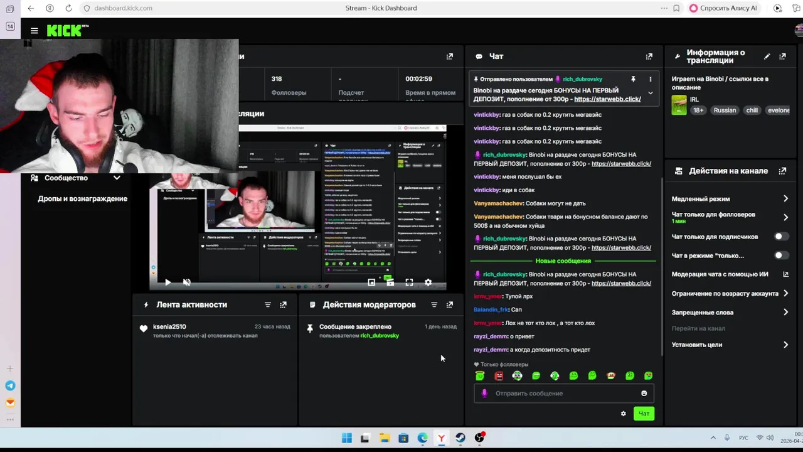Open Steam from the taskbar

tap(460, 438)
